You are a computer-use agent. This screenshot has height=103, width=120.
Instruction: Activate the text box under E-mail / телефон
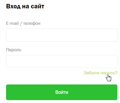(x=62, y=35)
